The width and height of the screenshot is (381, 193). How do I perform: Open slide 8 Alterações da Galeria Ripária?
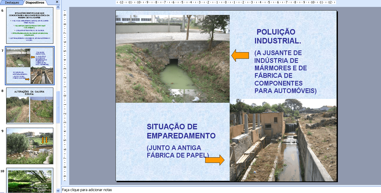(30, 106)
